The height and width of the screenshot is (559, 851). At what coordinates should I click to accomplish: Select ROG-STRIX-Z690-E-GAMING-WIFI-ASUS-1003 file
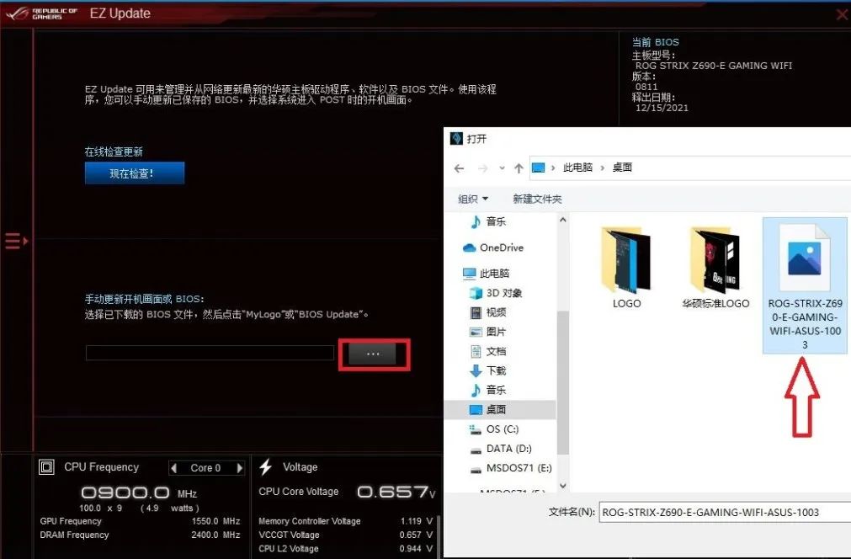(805, 286)
